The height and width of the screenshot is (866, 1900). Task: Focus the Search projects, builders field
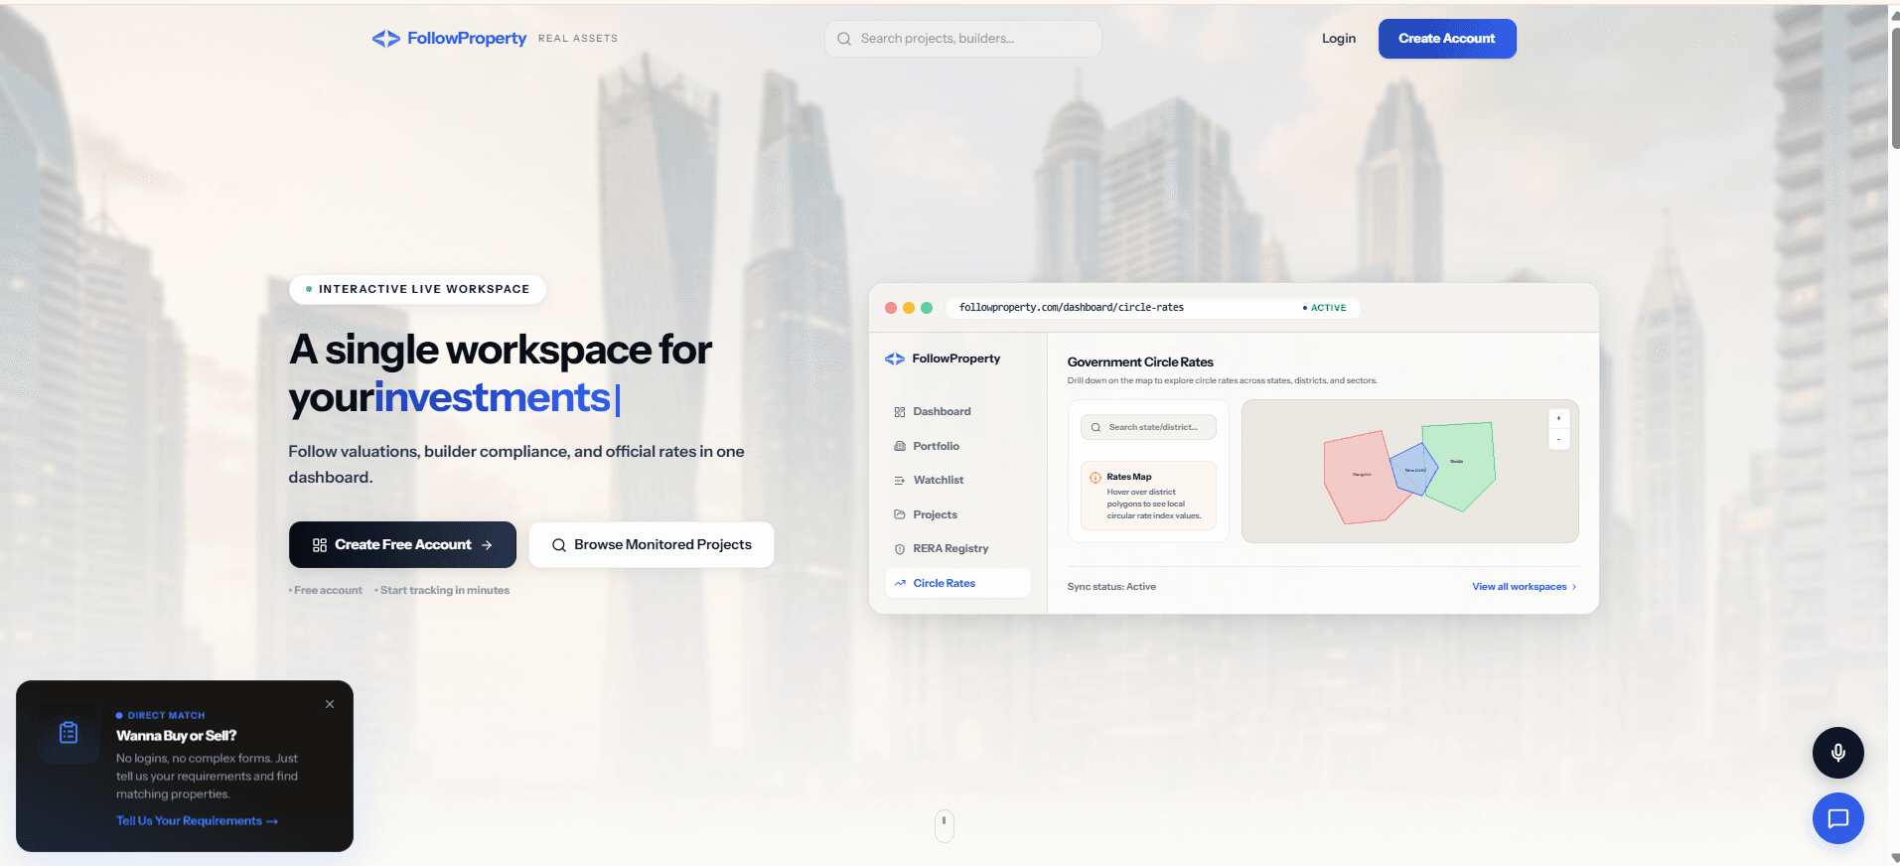click(962, 39)
